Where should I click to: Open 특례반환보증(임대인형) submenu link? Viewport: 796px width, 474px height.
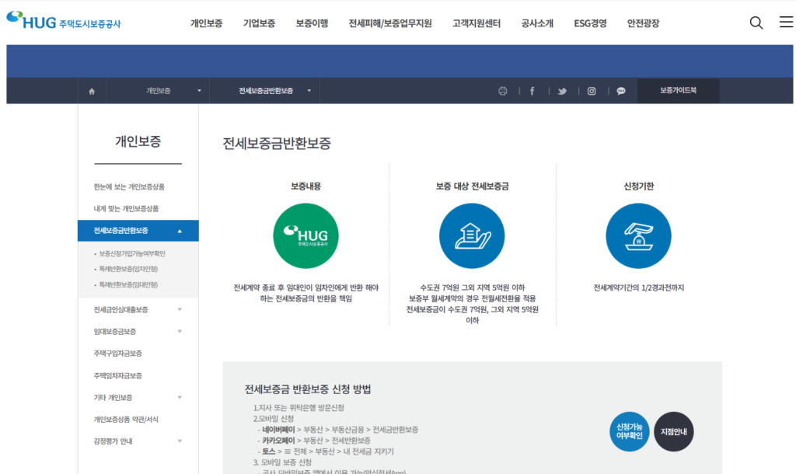coord(128,284)
